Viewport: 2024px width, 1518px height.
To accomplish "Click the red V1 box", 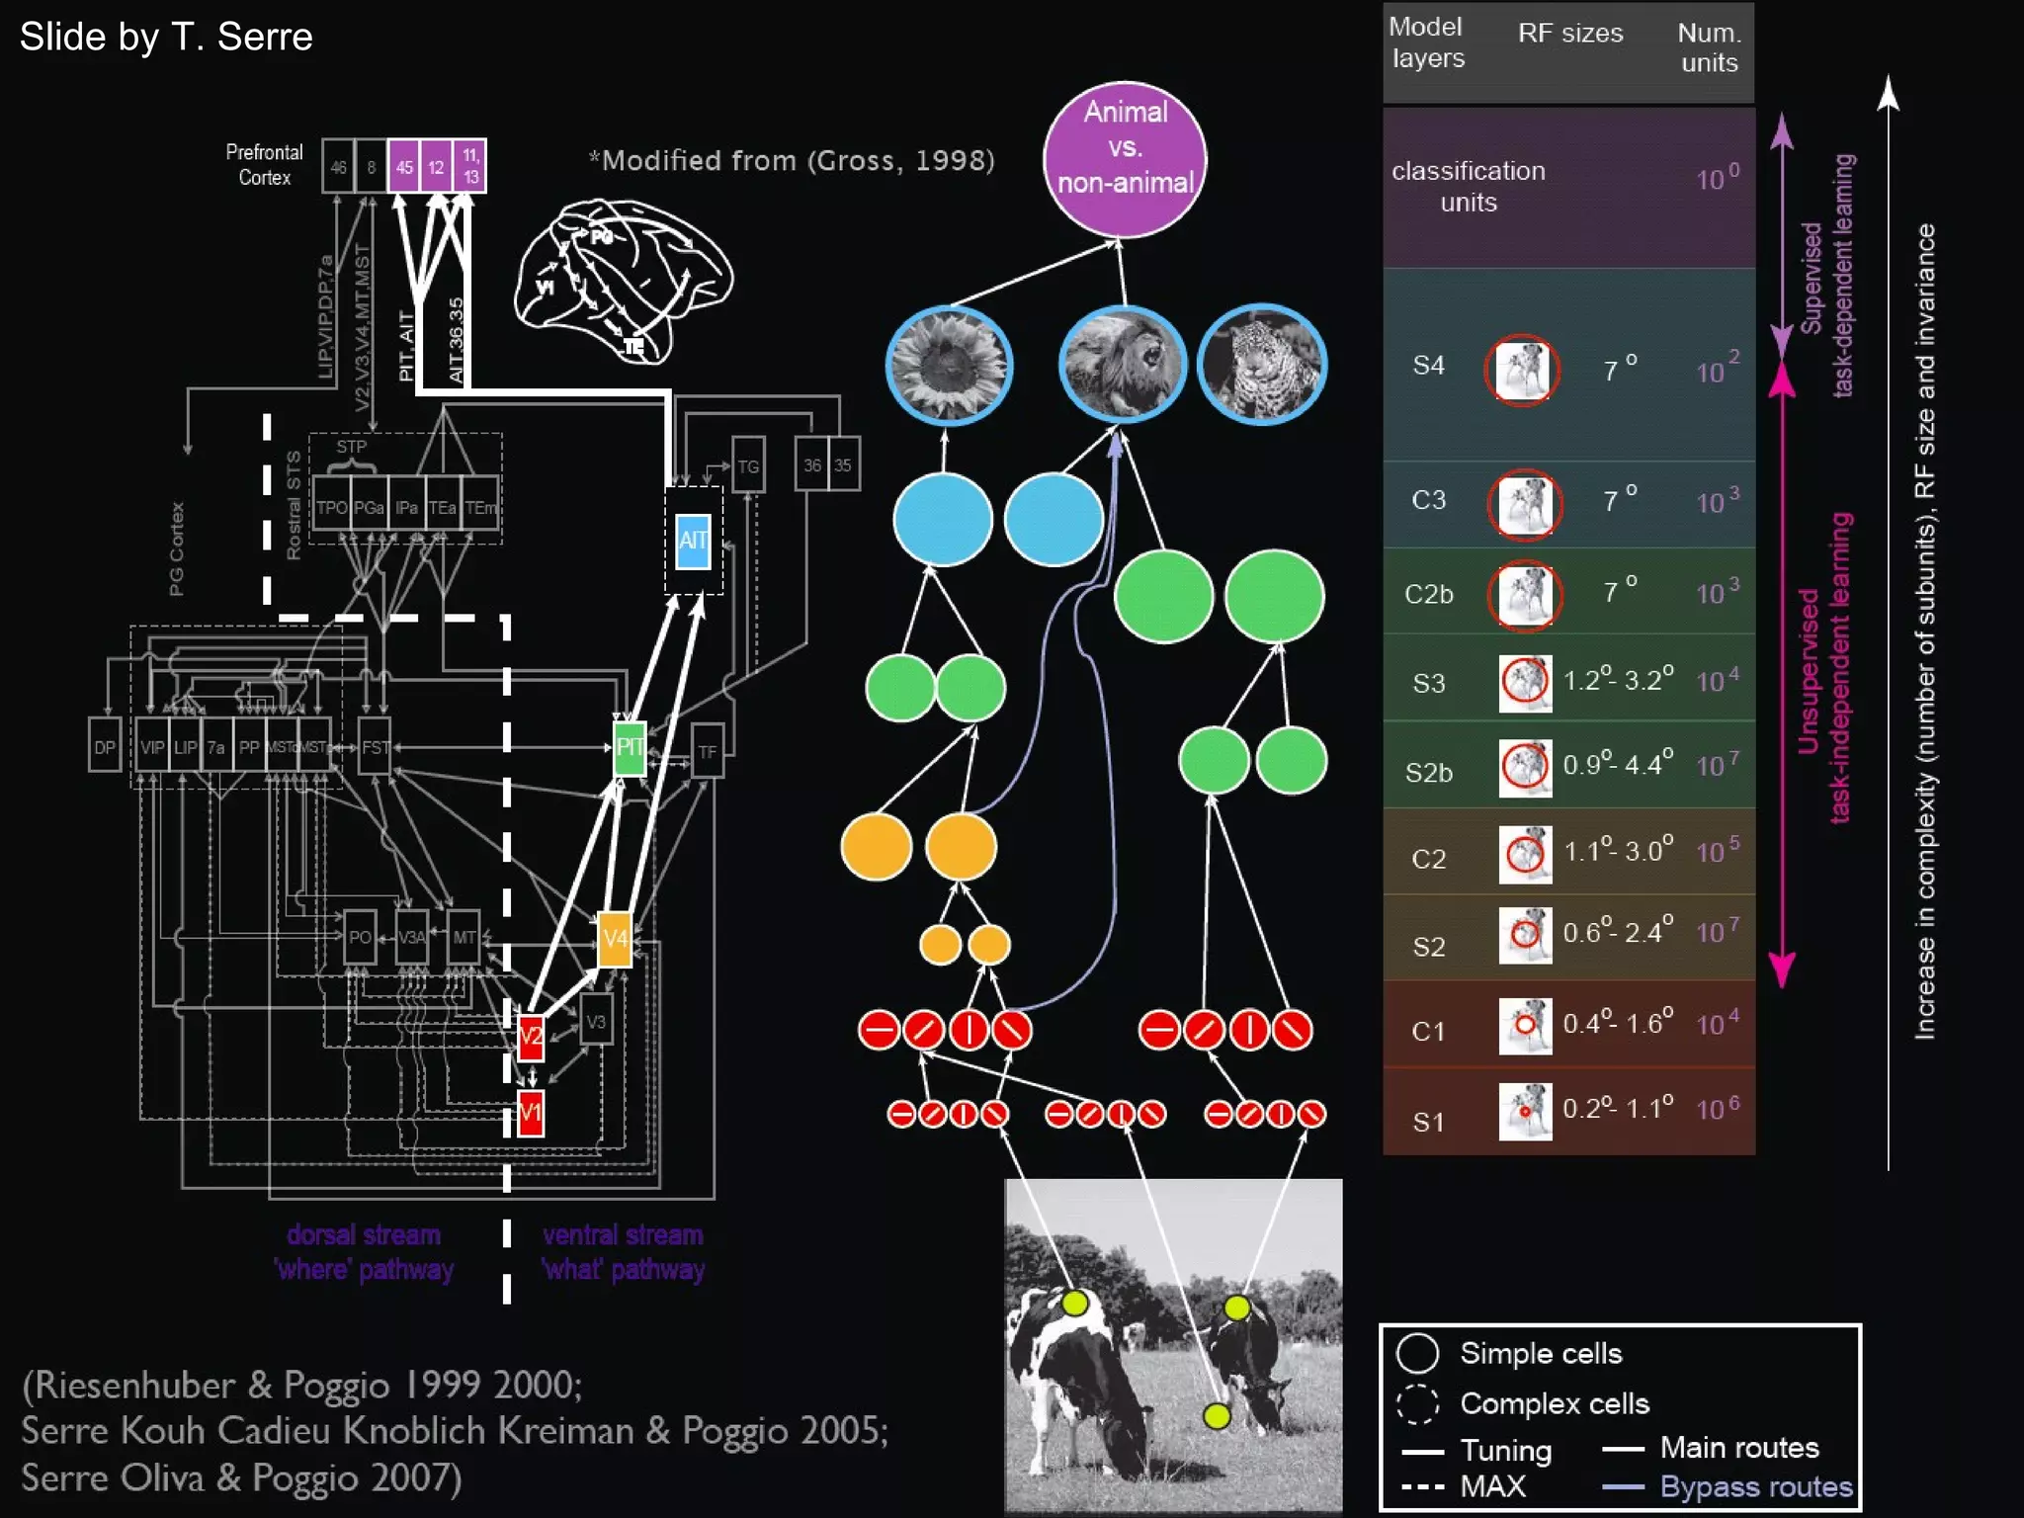I will (x=531, y=1113).
